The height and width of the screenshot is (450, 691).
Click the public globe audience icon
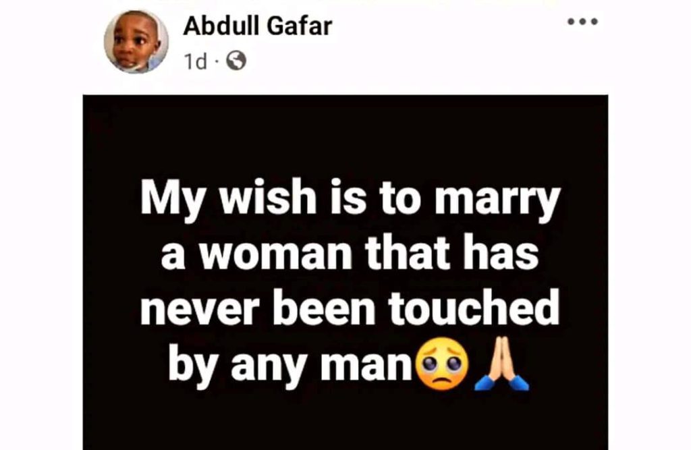click(x=236, y=61)
